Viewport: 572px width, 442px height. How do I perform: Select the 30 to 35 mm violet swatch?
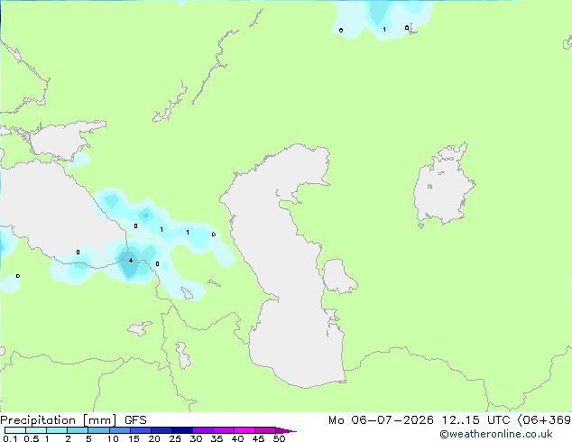[x=203, y=430]
